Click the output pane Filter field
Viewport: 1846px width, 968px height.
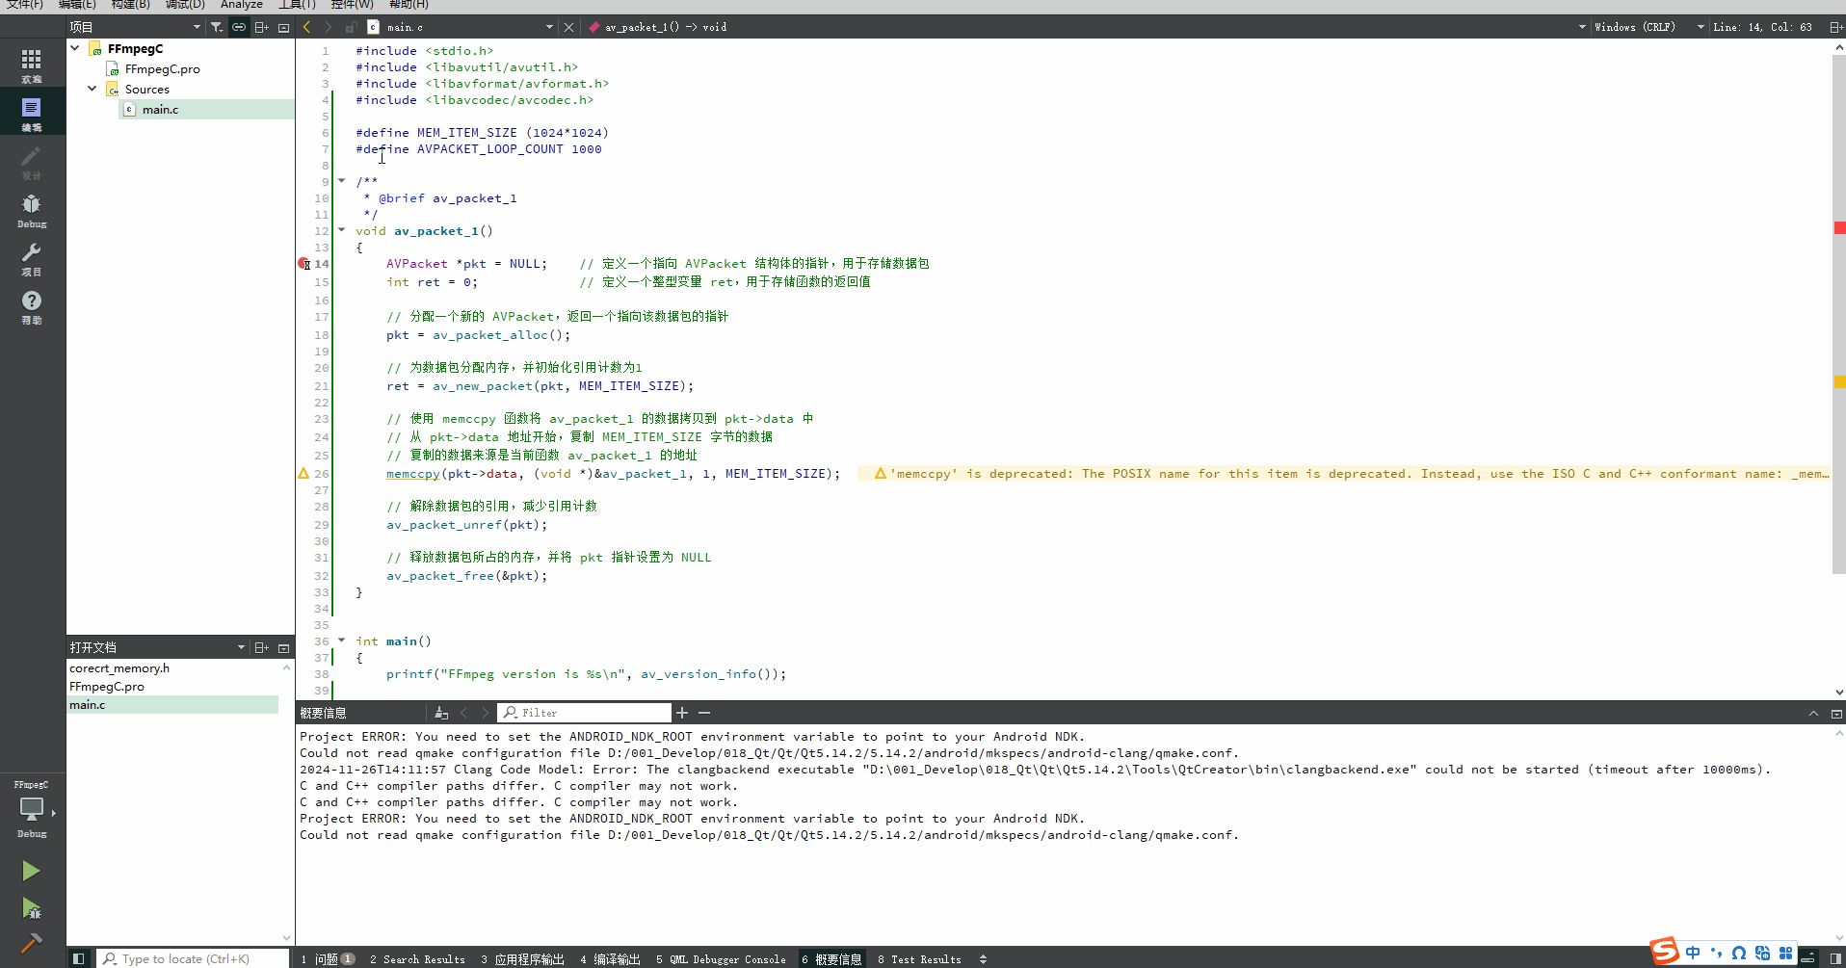[584, 713]
